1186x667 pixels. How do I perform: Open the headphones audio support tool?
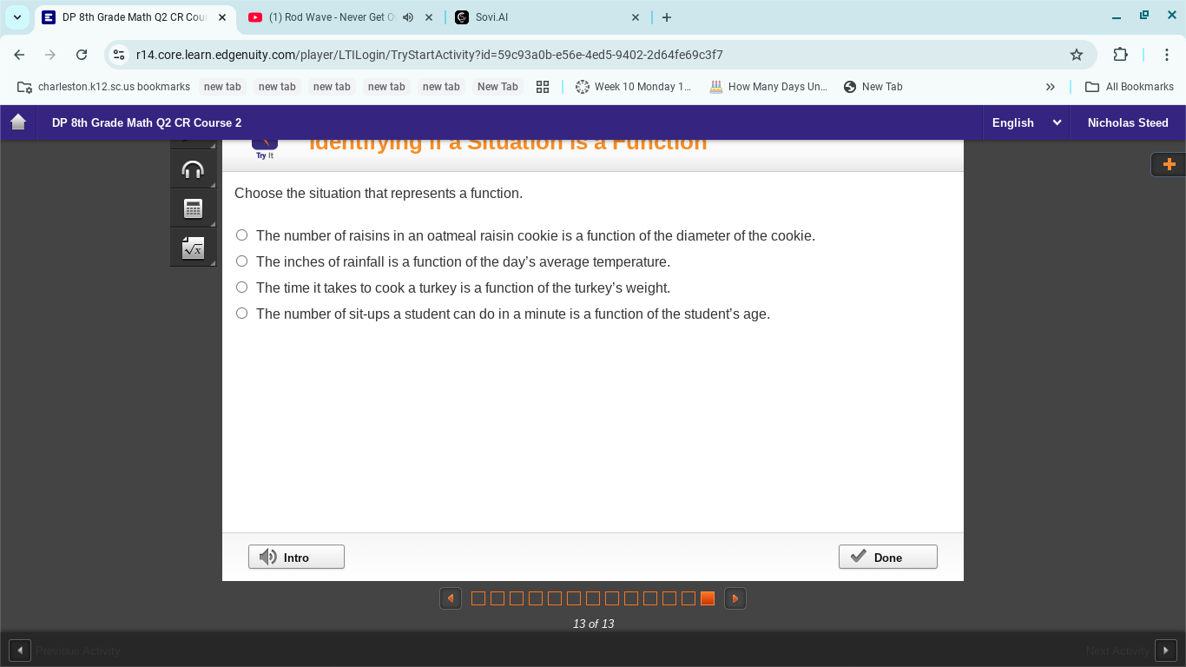click(x=193, y=168)
